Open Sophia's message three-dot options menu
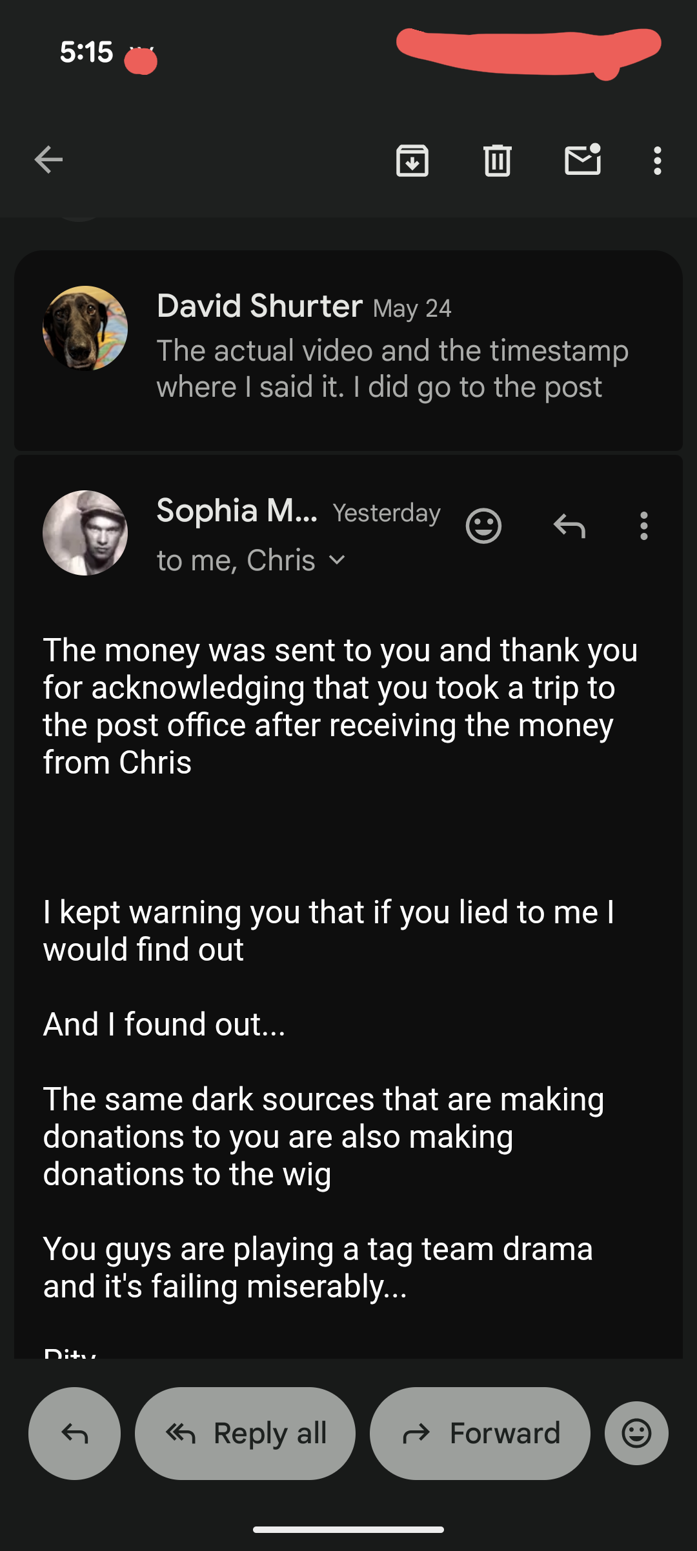Screen dimensions: 697x1551 (x=643, y=526)
